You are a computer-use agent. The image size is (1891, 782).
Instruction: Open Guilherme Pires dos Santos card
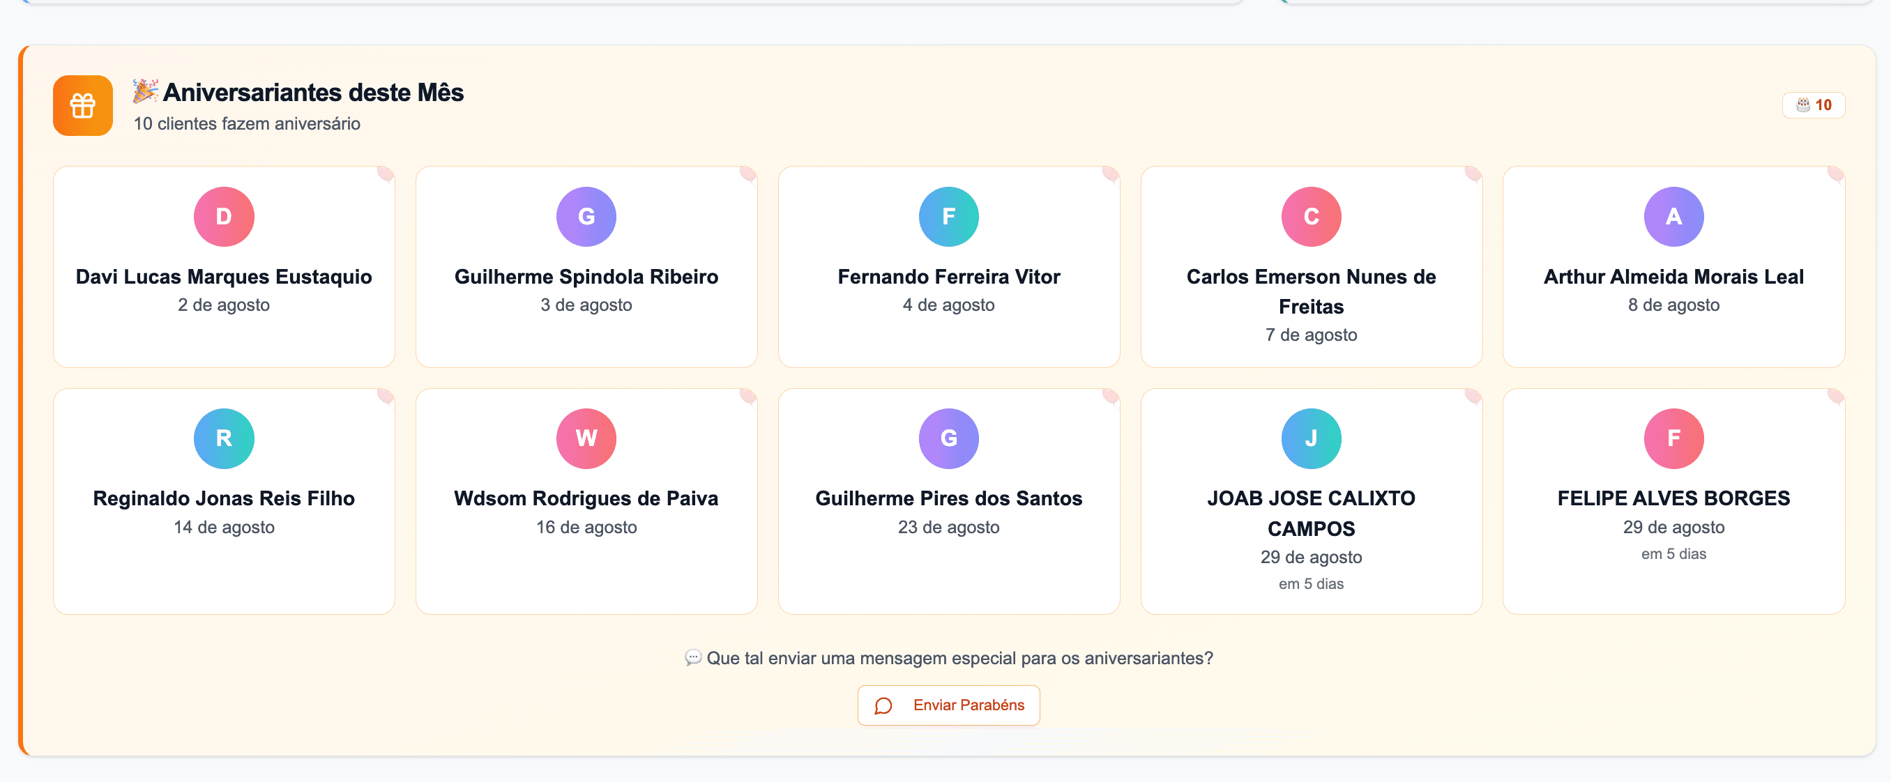click(x=948, y=558)
